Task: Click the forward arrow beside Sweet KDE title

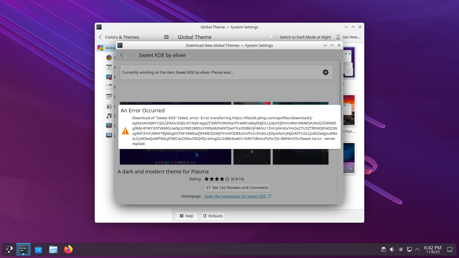Action: tap(133, 55)
